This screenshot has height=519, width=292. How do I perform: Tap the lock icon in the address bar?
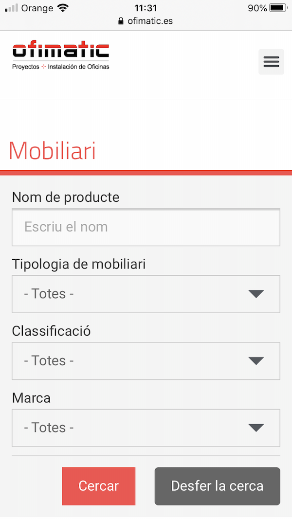121,21
